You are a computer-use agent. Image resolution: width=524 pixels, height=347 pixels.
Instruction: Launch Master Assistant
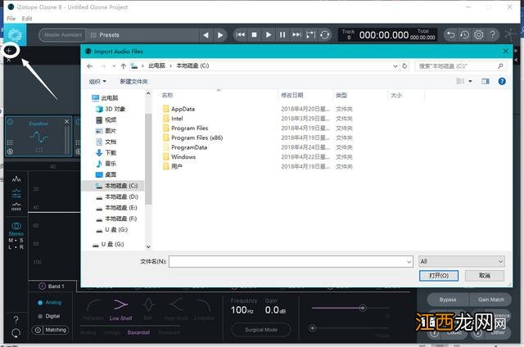pyautogui.click(x=62, y=34)
